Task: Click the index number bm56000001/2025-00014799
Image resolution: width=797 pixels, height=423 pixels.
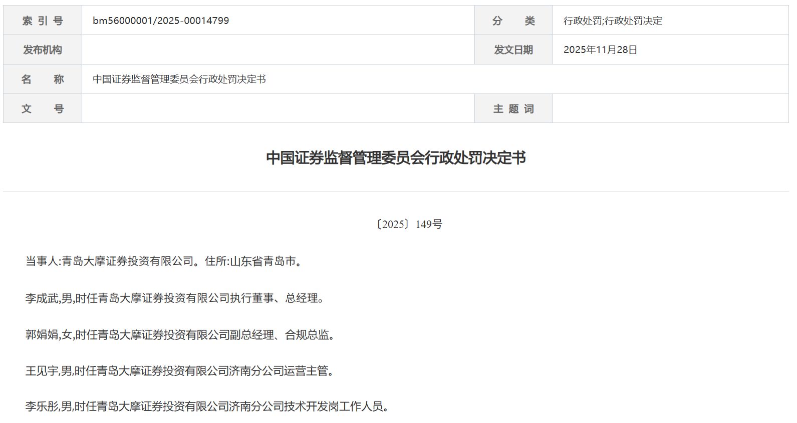Action: pyautogui.click(x=161, y=20)
